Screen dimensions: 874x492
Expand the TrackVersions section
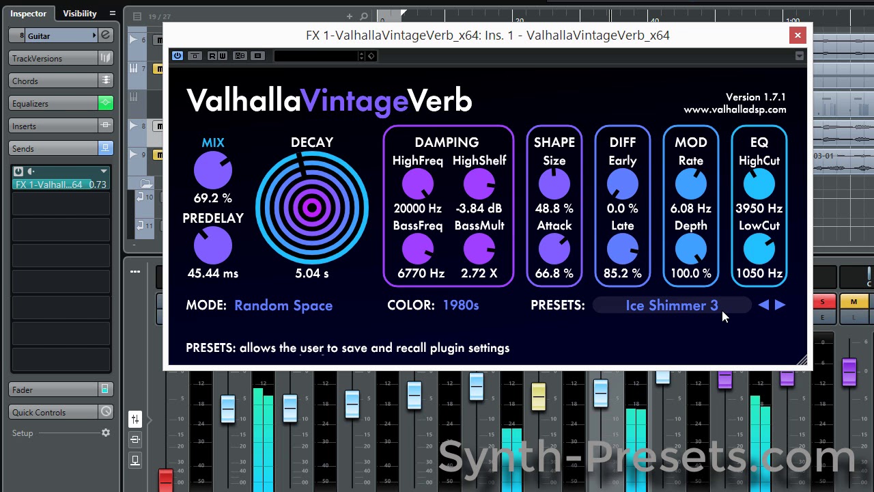click(53, 58)
